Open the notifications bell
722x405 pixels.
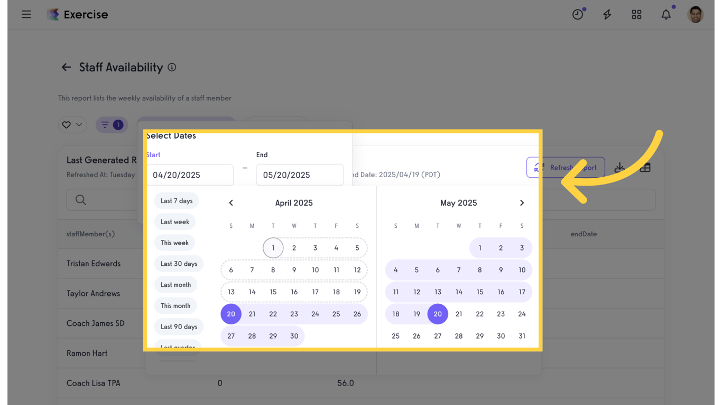pyautogui.click(x=666, y=14)
